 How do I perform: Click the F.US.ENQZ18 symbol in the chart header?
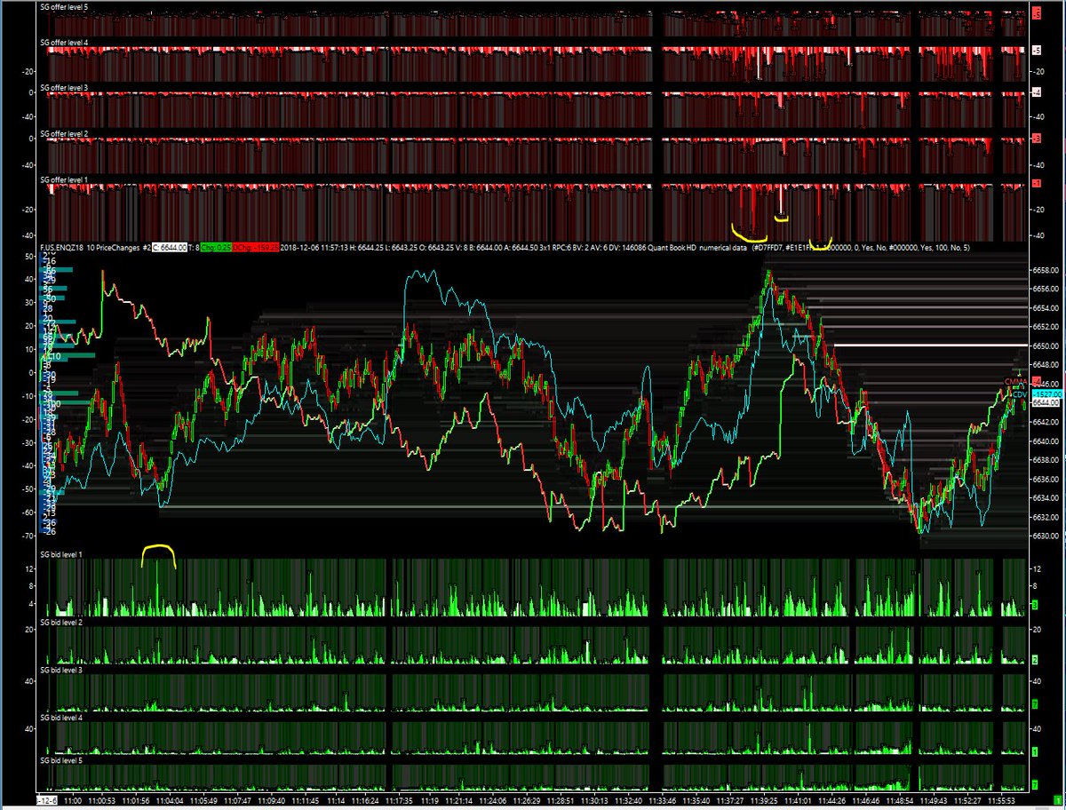[61, 248]
